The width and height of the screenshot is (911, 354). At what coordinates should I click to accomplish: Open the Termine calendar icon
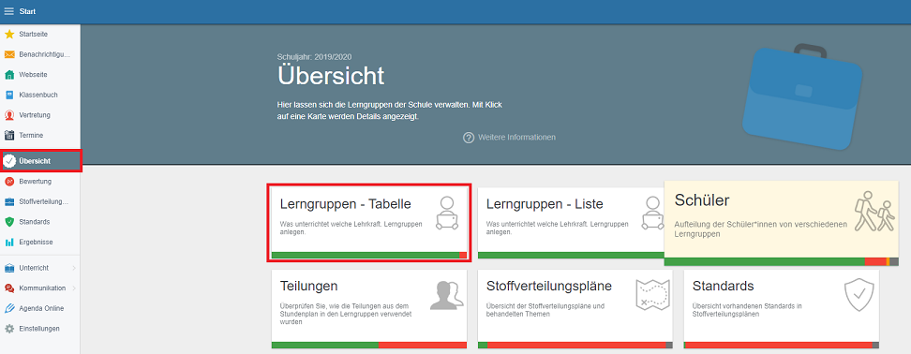(9, 135)
